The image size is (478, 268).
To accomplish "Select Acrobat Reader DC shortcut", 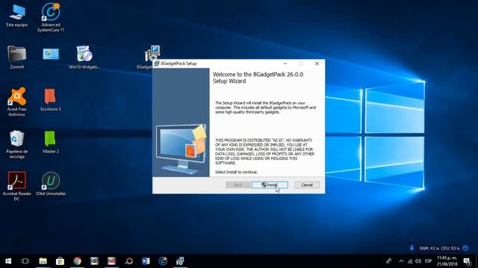I will [x=16, y=186].
